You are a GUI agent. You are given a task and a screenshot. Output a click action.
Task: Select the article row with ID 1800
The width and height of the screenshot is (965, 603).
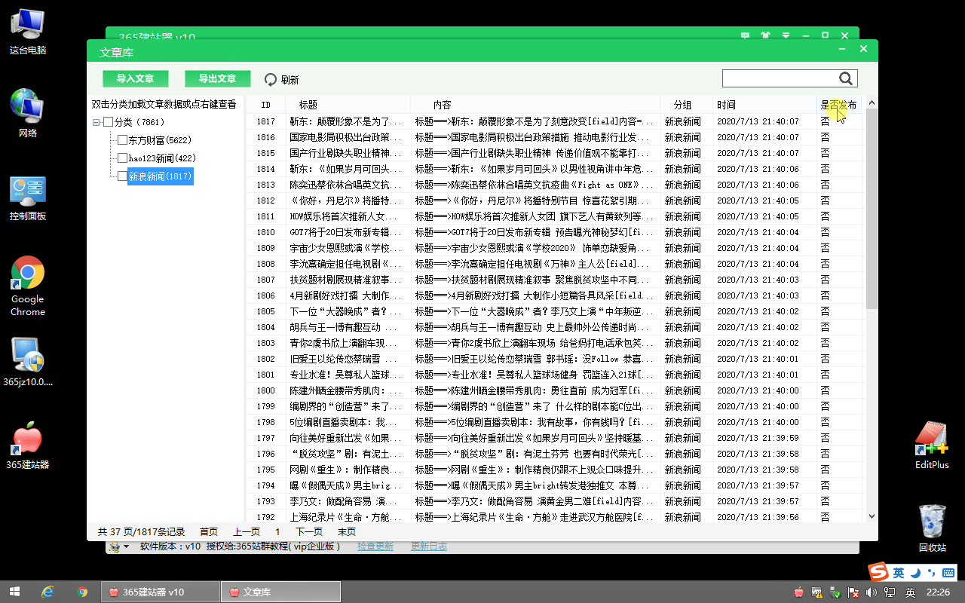coord(556,390)
